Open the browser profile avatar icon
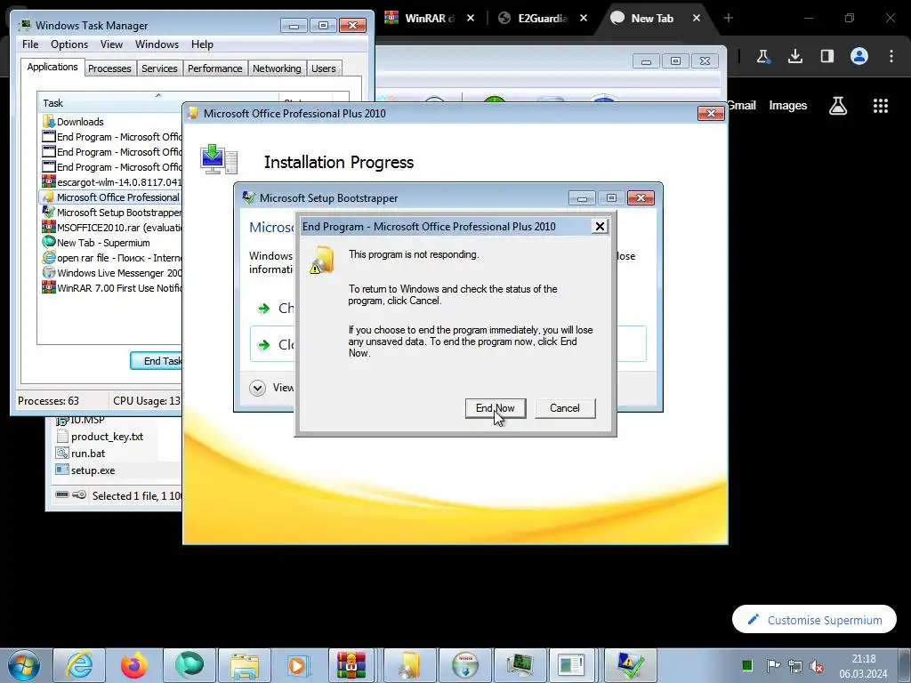The image size is (911, 683). pos(859,56)
